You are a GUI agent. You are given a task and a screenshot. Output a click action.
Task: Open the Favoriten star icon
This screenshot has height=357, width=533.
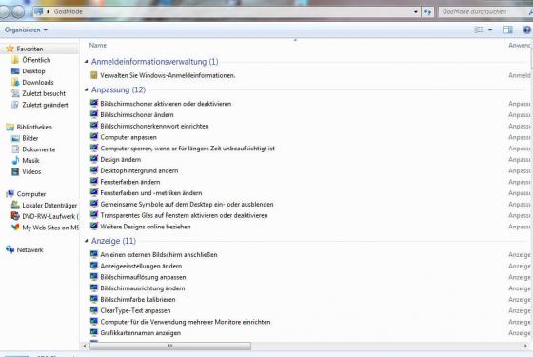10,49
